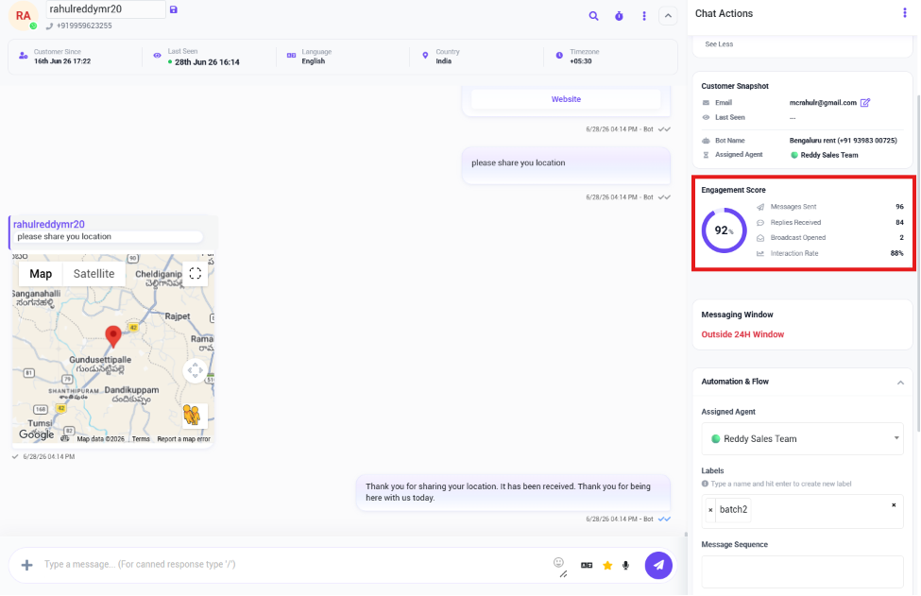Open the emoji picker smiley icon
Viewport: 921px width, 596px height.
[x=558, y=563]
